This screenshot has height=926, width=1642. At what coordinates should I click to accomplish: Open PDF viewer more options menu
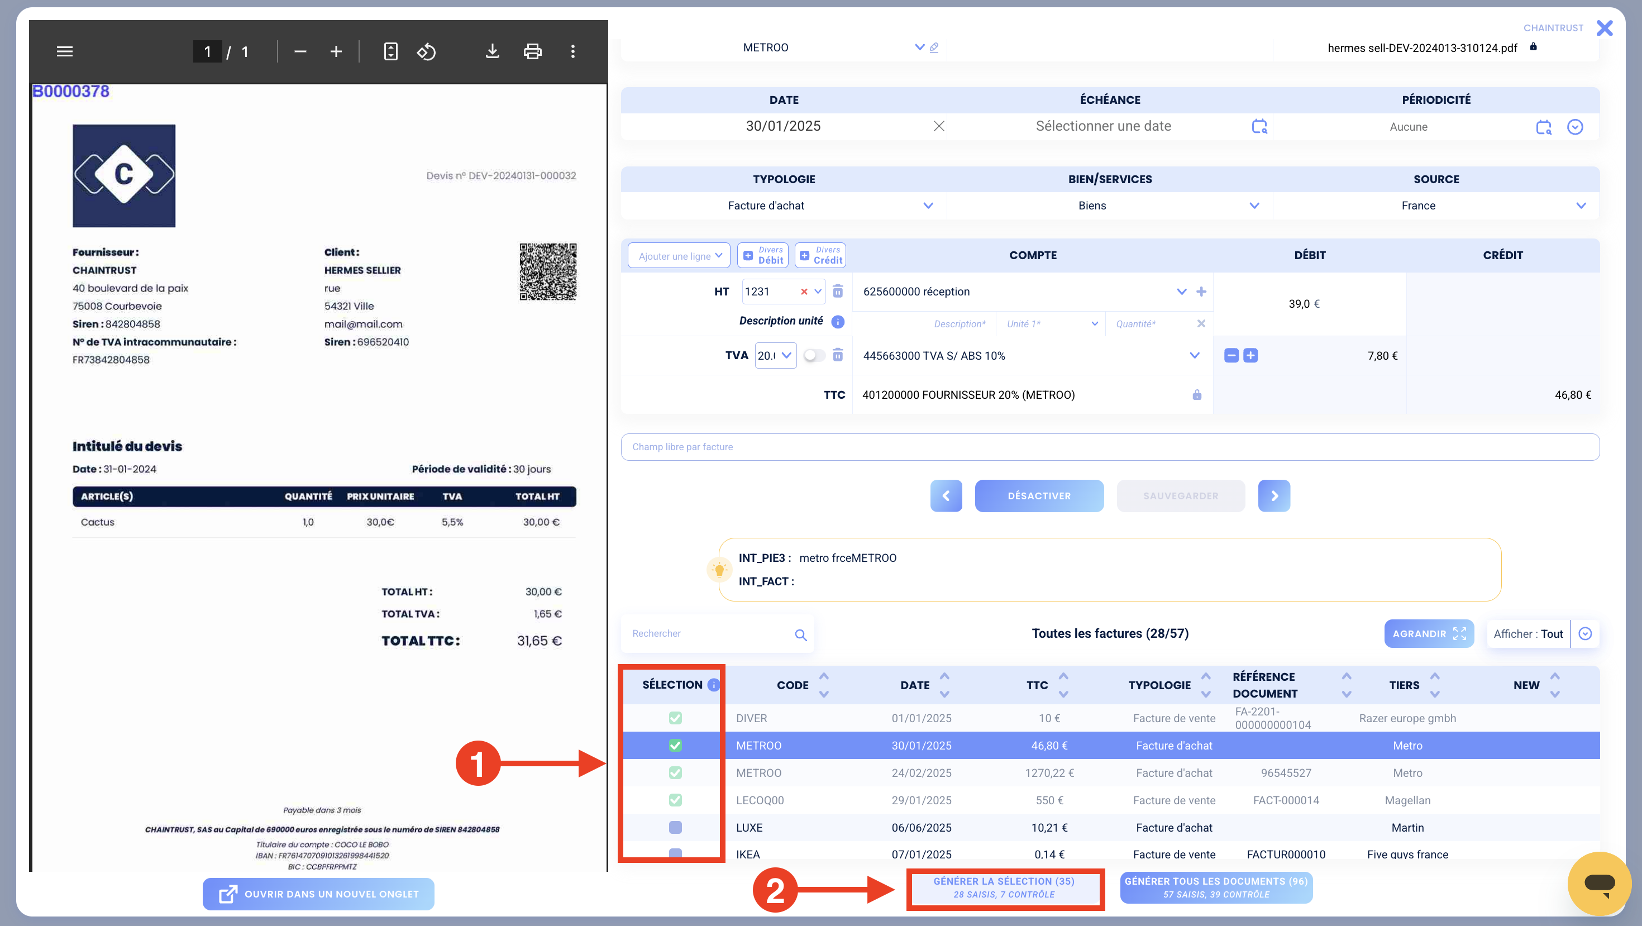(572, 51)
